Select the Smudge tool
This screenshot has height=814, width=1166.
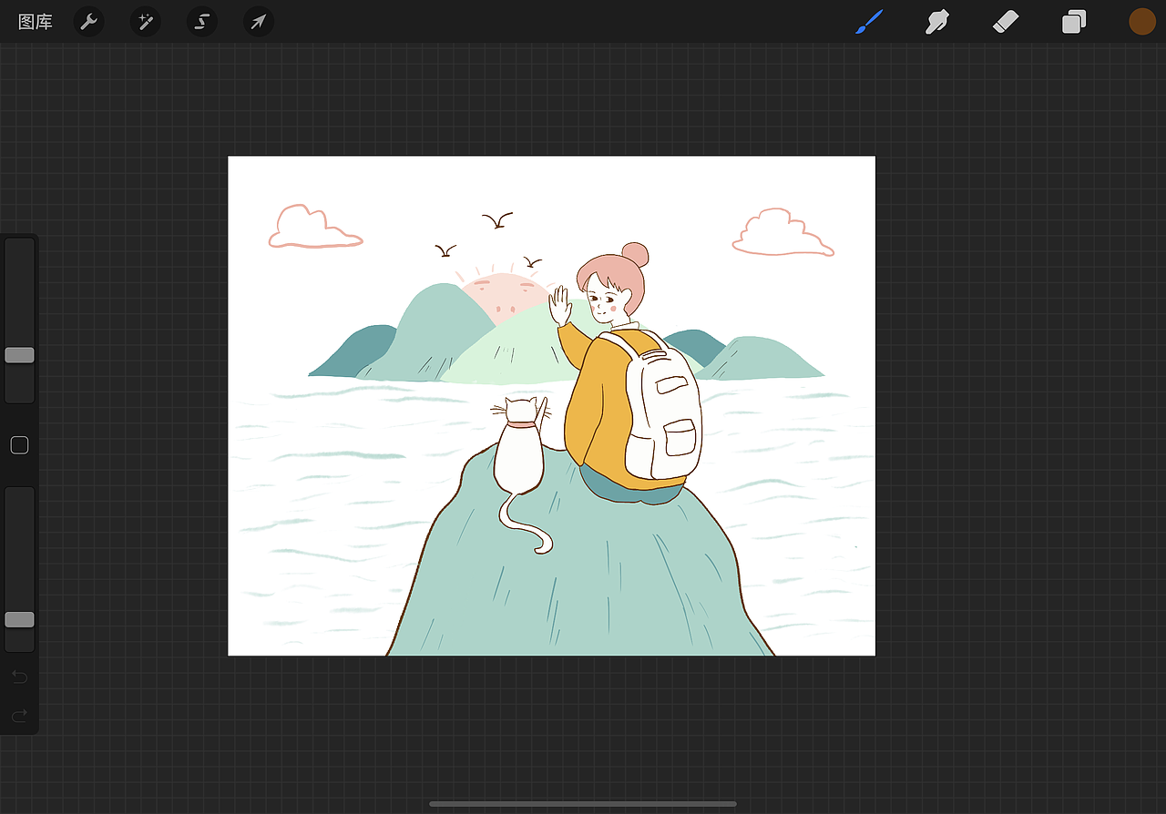937,22
